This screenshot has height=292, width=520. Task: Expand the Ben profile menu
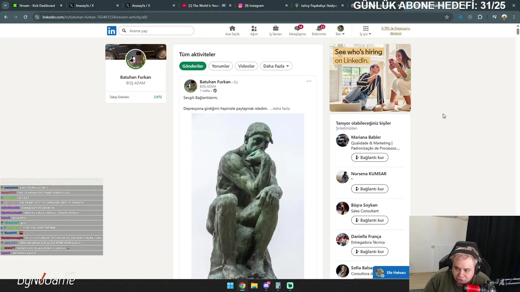pos(340,31)
